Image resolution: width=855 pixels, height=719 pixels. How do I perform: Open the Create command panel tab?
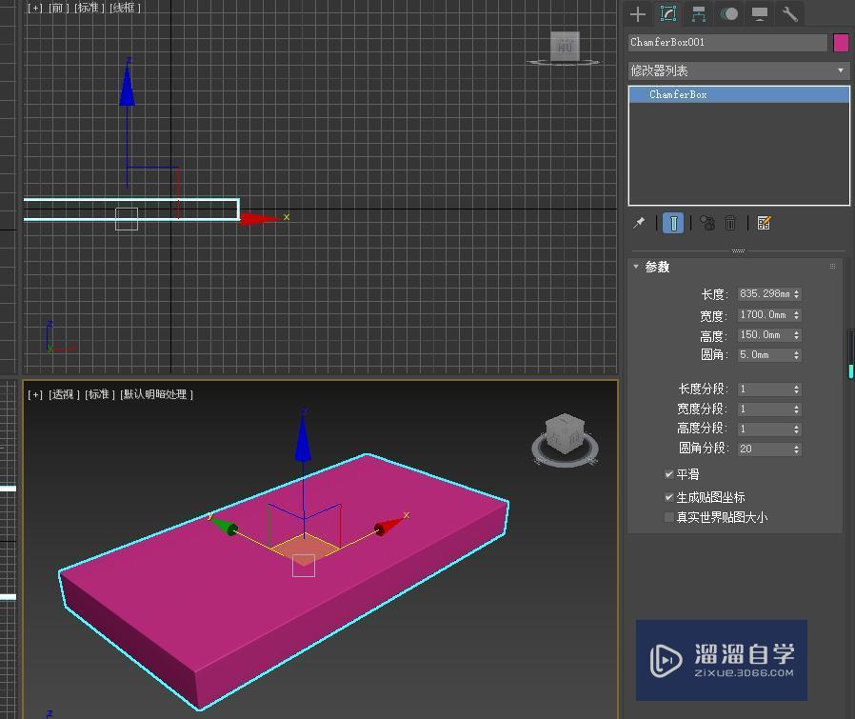(x=638, y=13)
